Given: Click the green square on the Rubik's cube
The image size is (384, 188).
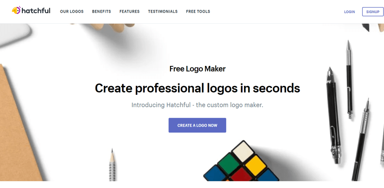Looking at the screenshot, I should tap(229, 164).
